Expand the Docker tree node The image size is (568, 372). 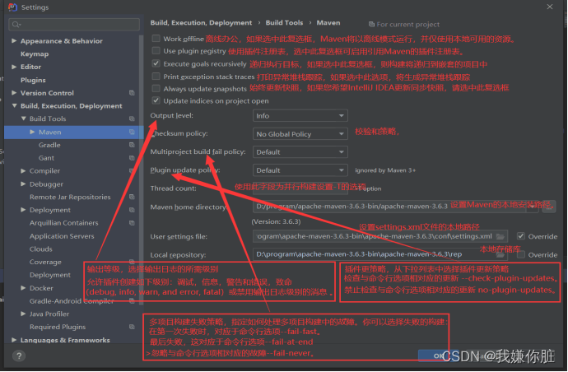[x=24, y=288]
